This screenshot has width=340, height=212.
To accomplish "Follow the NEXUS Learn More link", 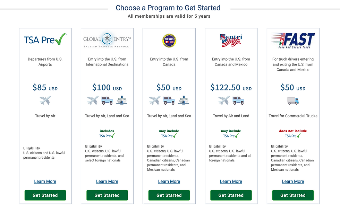I will (x=169, y=182).
